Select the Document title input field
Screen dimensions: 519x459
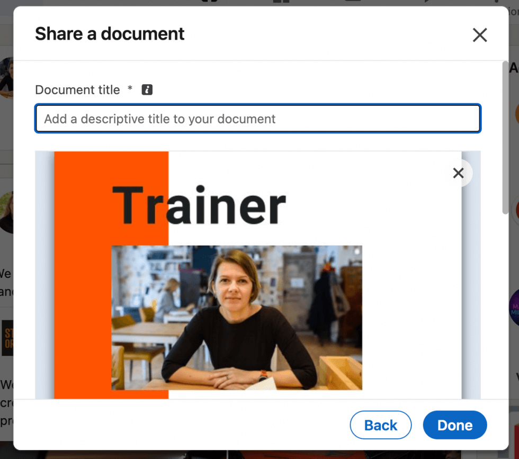(258, 119)
